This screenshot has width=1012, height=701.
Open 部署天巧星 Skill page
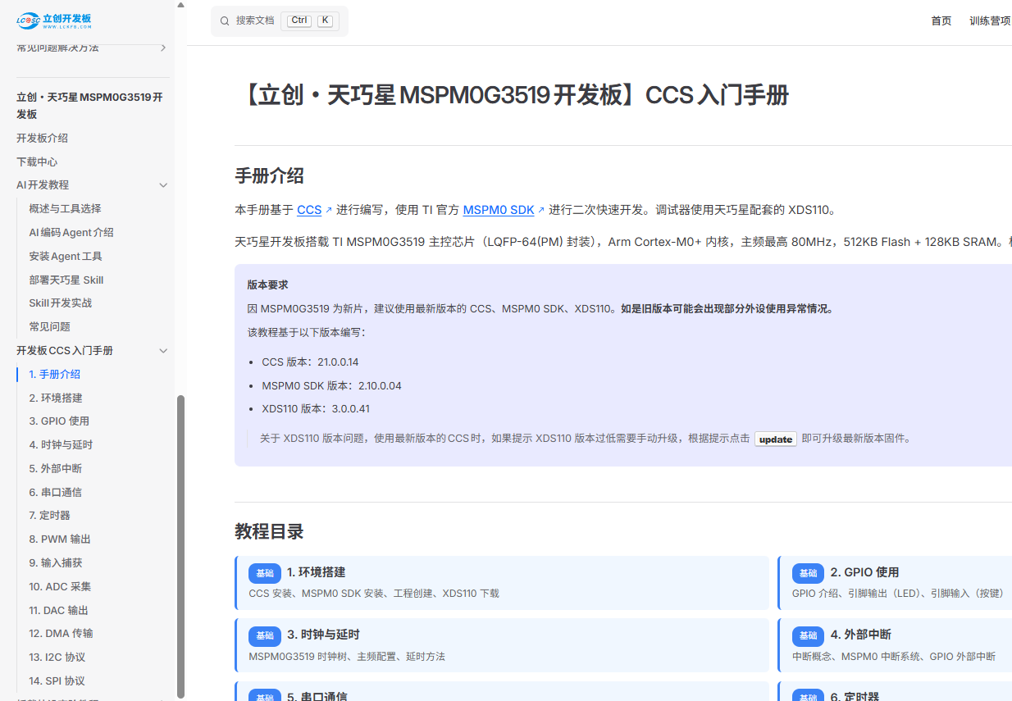(66, 280)
